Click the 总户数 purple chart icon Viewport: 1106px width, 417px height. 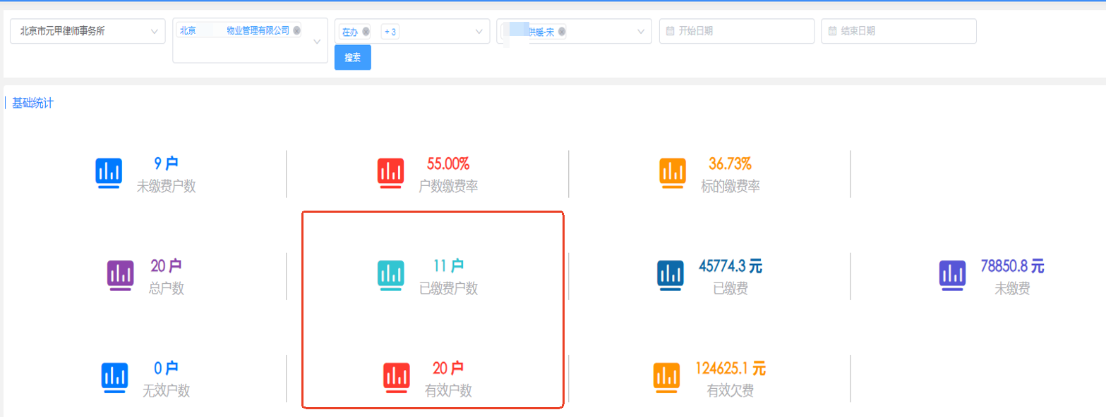(120, 275)
